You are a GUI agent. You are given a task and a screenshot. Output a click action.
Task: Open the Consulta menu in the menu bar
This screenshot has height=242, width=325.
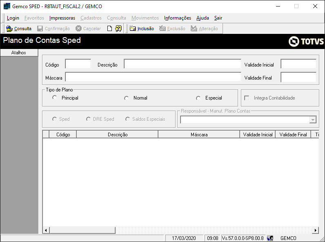[x=116, y=18]
